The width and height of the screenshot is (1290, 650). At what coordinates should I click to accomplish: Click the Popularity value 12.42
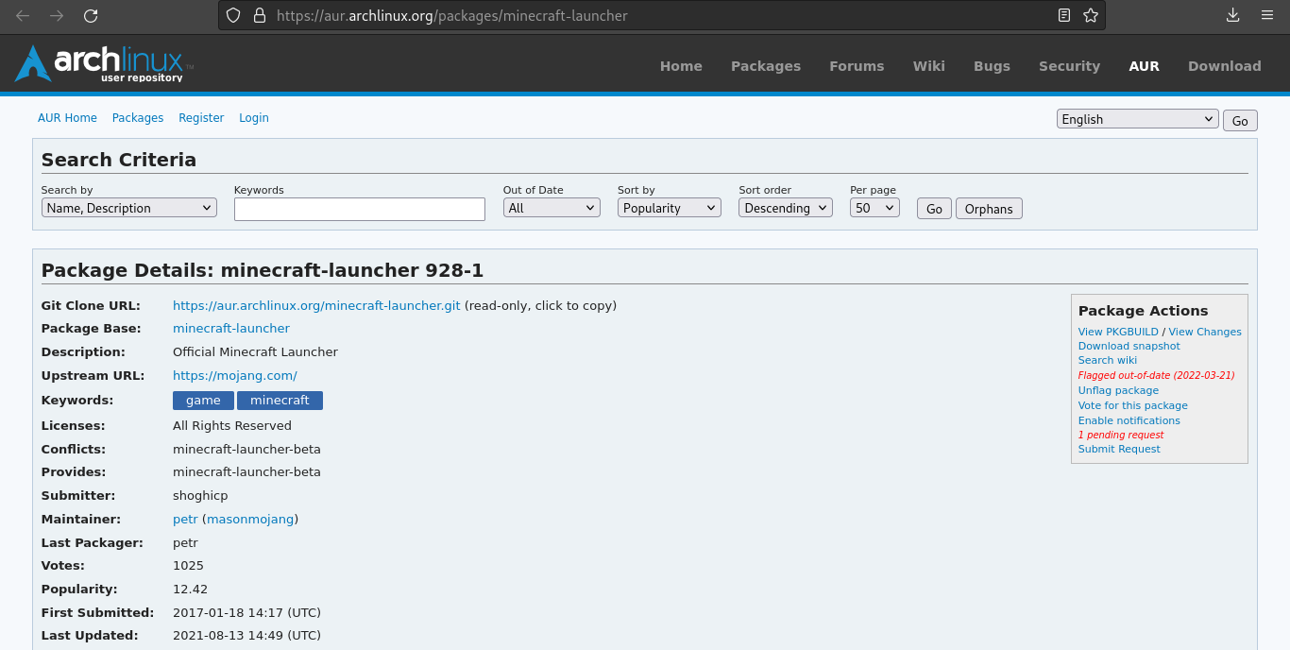tap(190, 590)
